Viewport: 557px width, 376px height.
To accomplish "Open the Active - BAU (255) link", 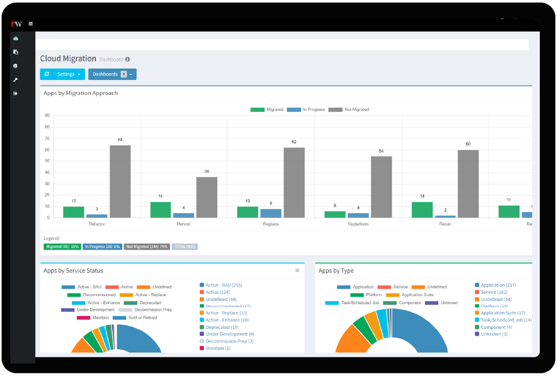I will coord(224,285).
